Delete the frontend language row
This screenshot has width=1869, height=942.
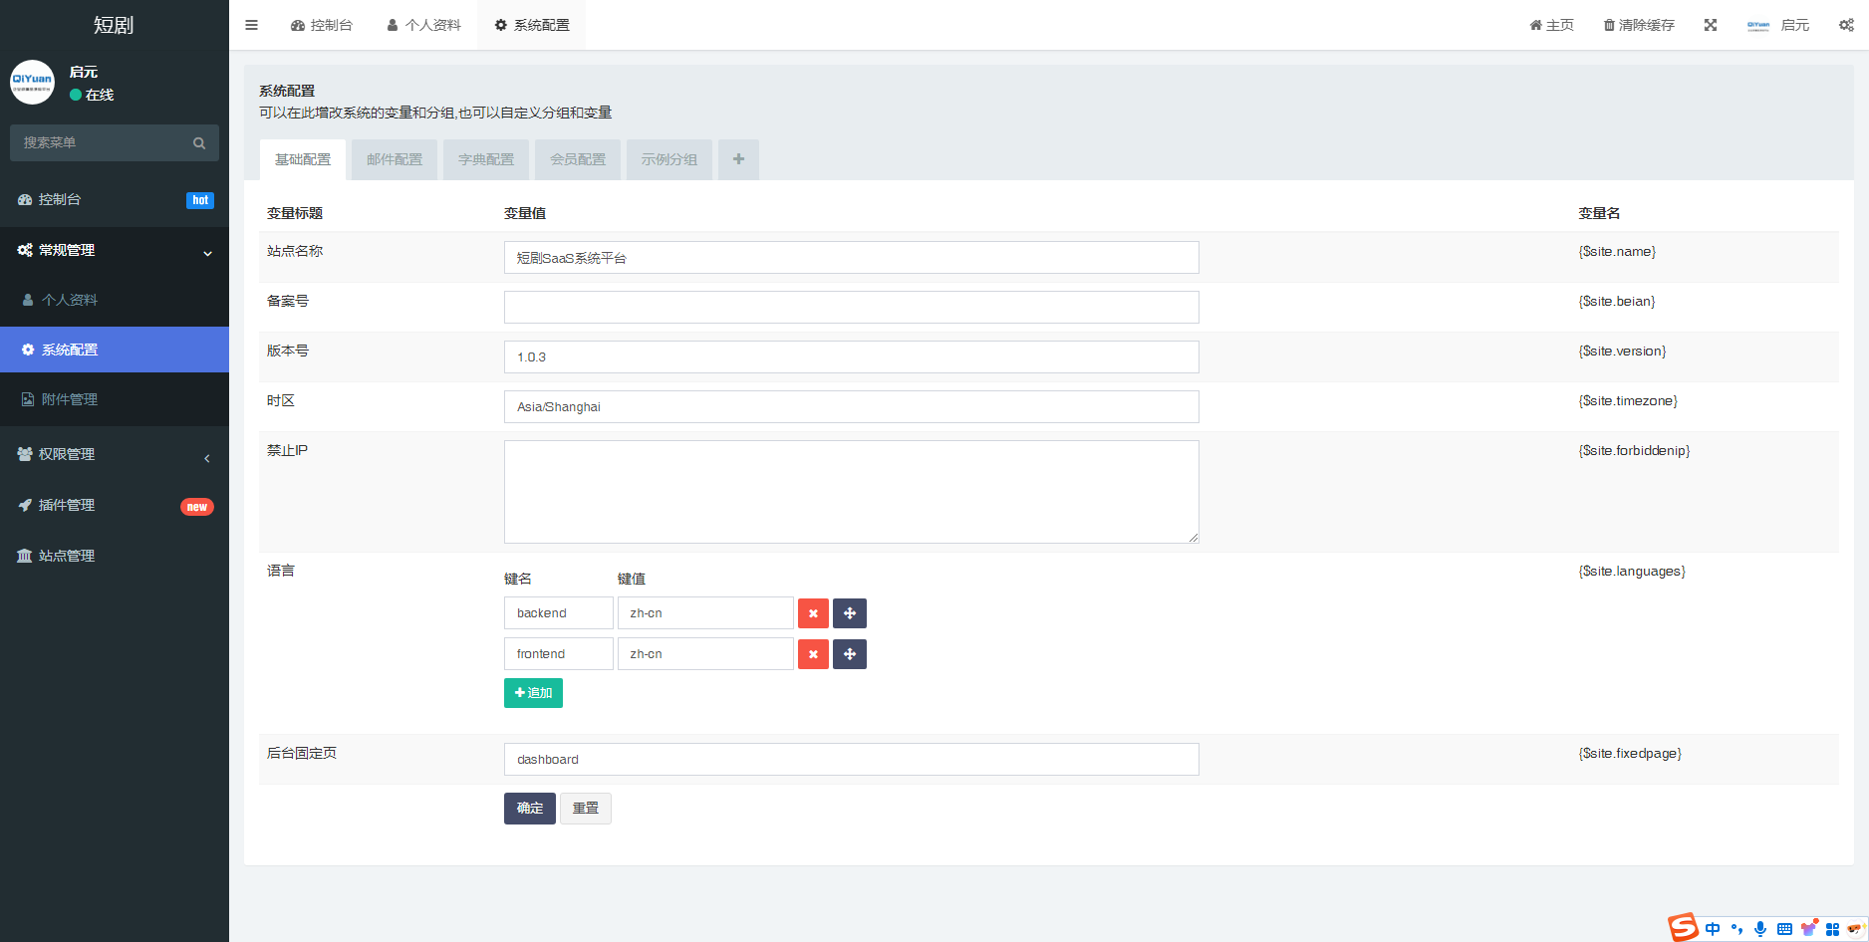pyautogui.click(x=813, y=654)
